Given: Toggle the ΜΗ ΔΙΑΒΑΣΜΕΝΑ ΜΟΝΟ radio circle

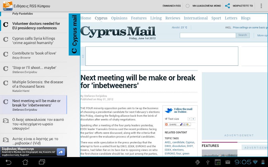Looking at the screenshot, I should (187, 6).
